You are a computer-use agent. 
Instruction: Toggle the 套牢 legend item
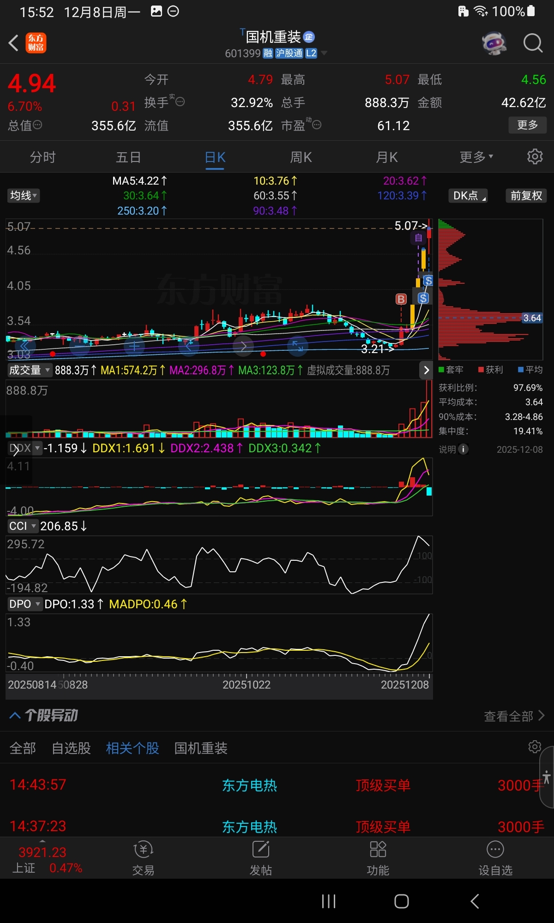tap(451, 370)
